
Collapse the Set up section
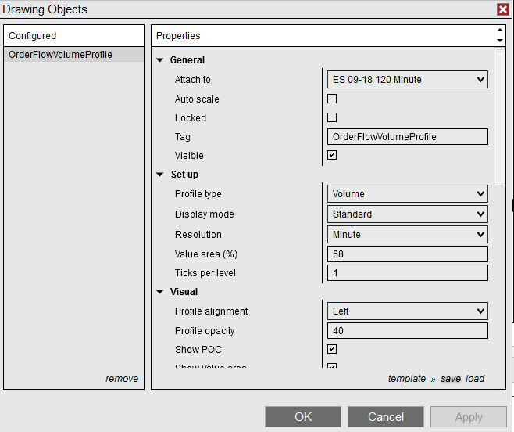coord(160,175)
